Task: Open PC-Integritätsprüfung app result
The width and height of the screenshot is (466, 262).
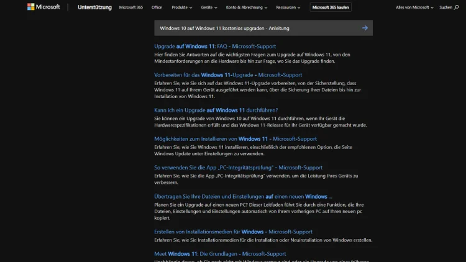Action: (x=238, y=168)
